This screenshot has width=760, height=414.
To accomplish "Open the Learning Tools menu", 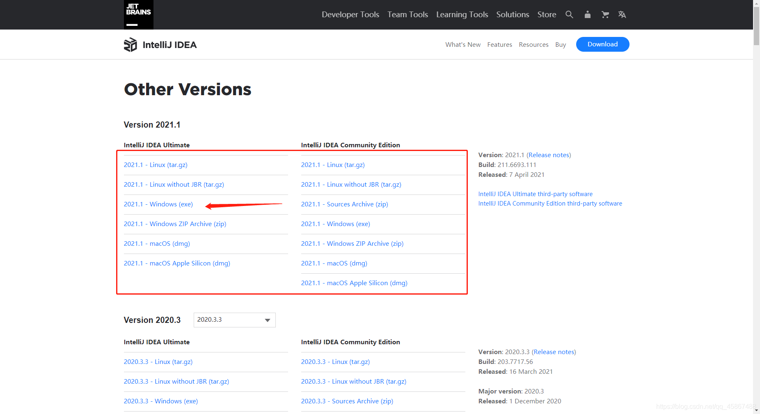I will click(462, 14).
